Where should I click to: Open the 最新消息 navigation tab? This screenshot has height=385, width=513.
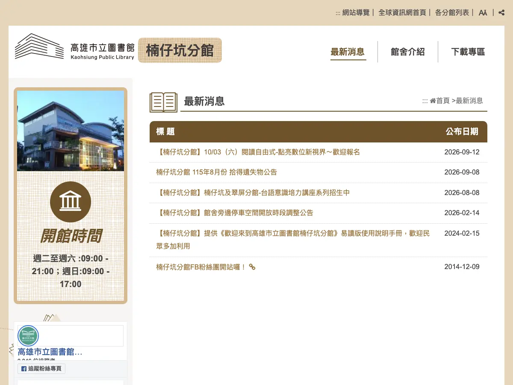pyautogui.click(x=348, y=52)
